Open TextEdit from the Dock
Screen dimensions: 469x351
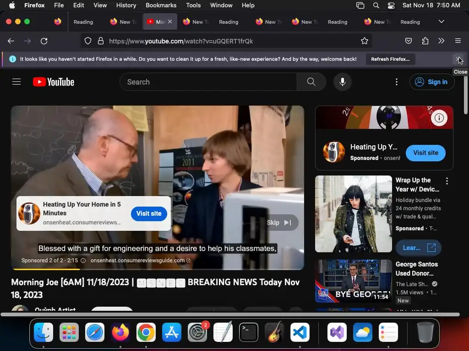tap(223, 332)
